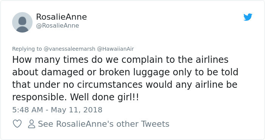Click the @RosalieAnne handle under the name
The width and height of the screenshot is (265, 140).
click(58, 26)
